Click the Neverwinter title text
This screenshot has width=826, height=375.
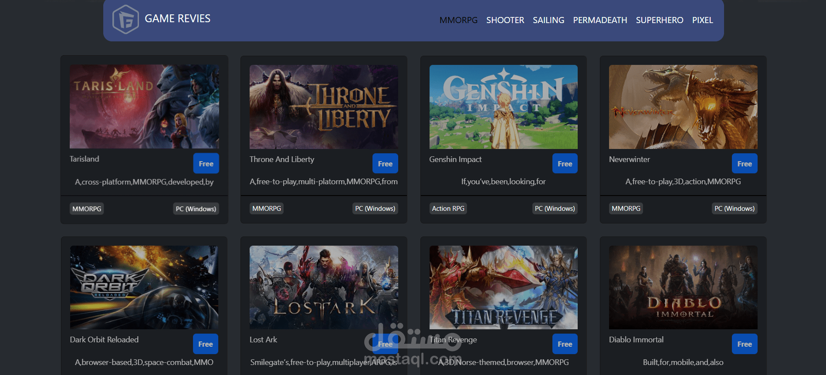[x=629, y=159]
